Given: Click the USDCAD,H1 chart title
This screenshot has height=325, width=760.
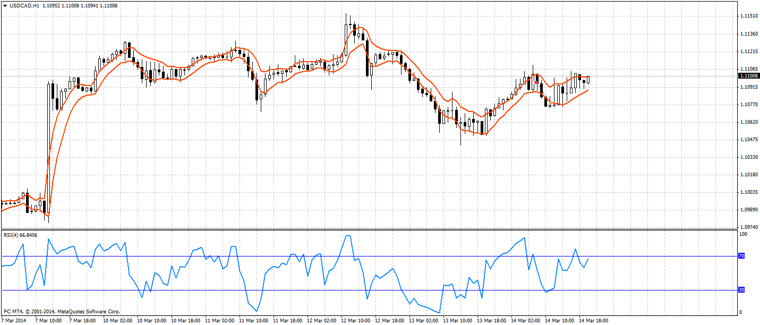Looking at the screenshot, I should point(23,5).
